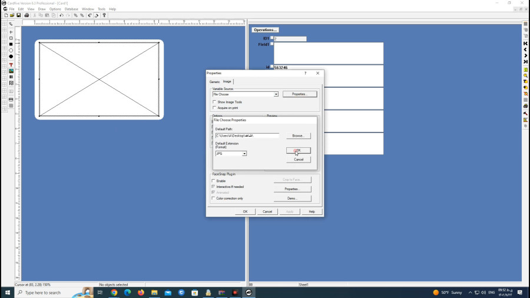The width and height of the screenshot is (530, 298).
Task: Open the Edit menu
Action: 21,9
